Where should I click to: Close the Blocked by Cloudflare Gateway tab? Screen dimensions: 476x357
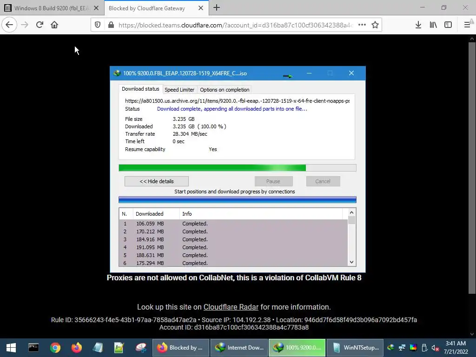point(201,8)
